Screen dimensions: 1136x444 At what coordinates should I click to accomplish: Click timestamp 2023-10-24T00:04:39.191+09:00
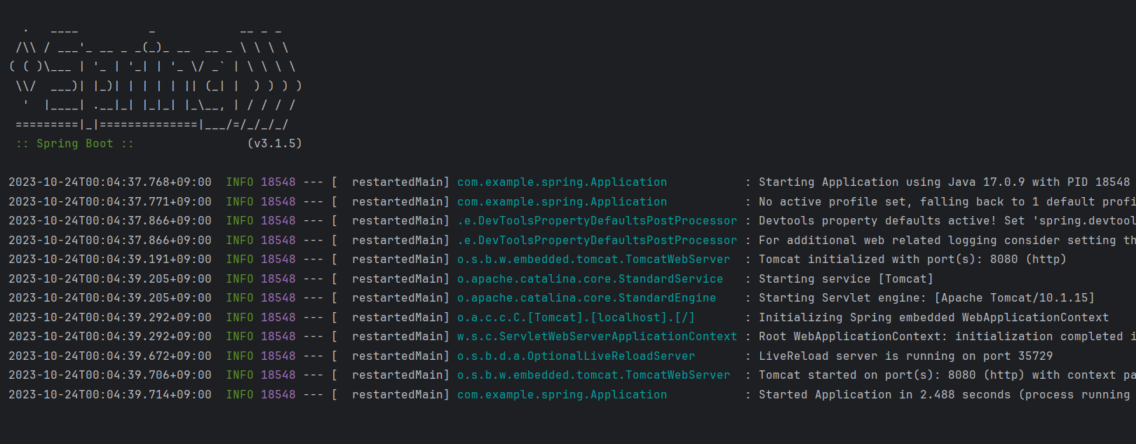click(x=110, y=260)
